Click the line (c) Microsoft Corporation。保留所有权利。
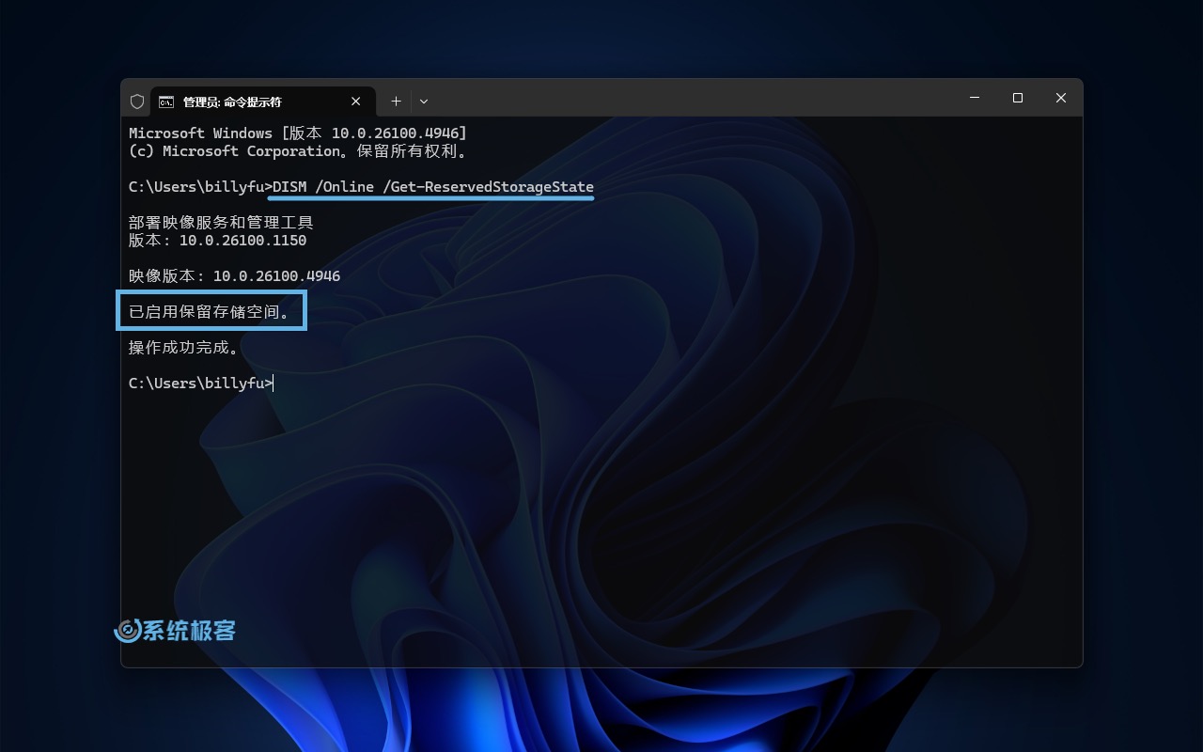The width and height of the screenshot is (1203, 752). pos(298,151)
